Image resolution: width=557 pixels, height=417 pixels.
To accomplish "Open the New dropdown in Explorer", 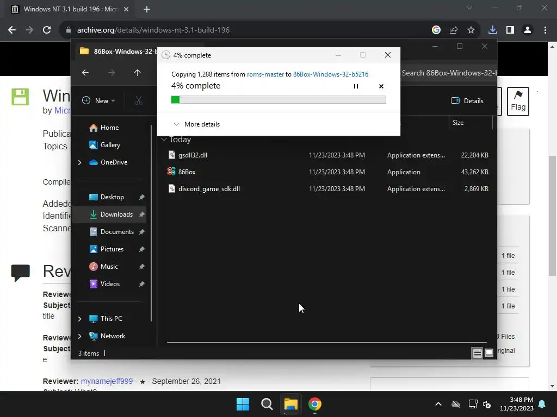I will coord(98,100).
